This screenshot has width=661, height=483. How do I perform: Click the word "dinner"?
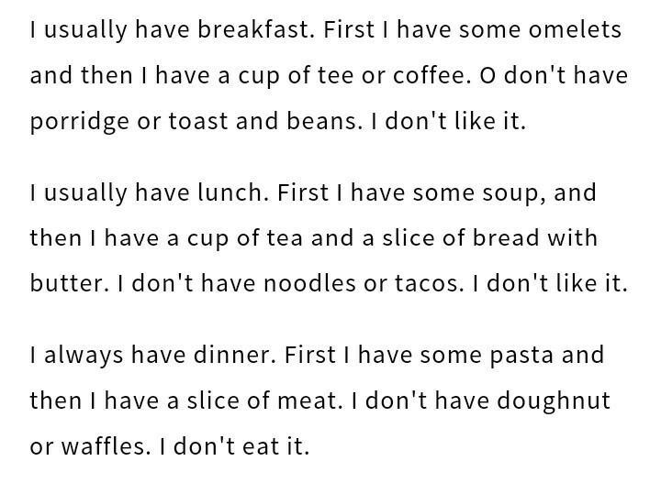coord(231,355)
